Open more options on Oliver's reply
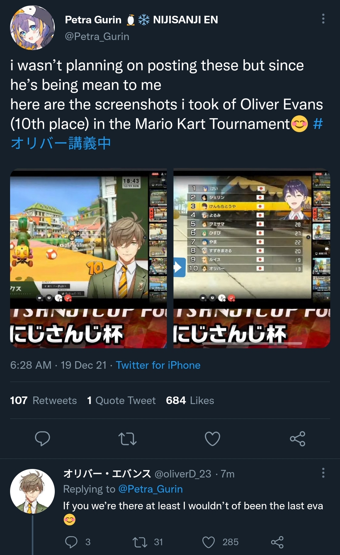This screenshot has height=555, width=340. click(x=323, y=473)
